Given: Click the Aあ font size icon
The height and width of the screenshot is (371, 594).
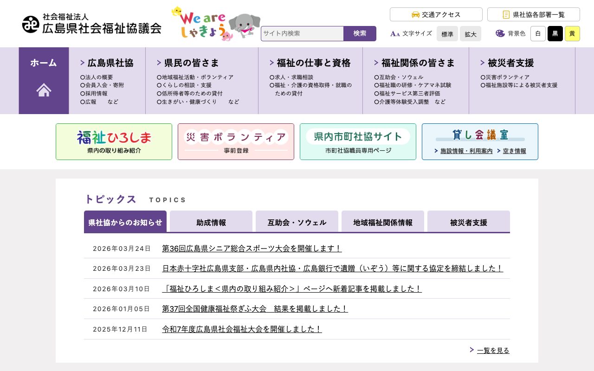Looking at the screenshot, I should pyautogui.click(x=394, y=33).
